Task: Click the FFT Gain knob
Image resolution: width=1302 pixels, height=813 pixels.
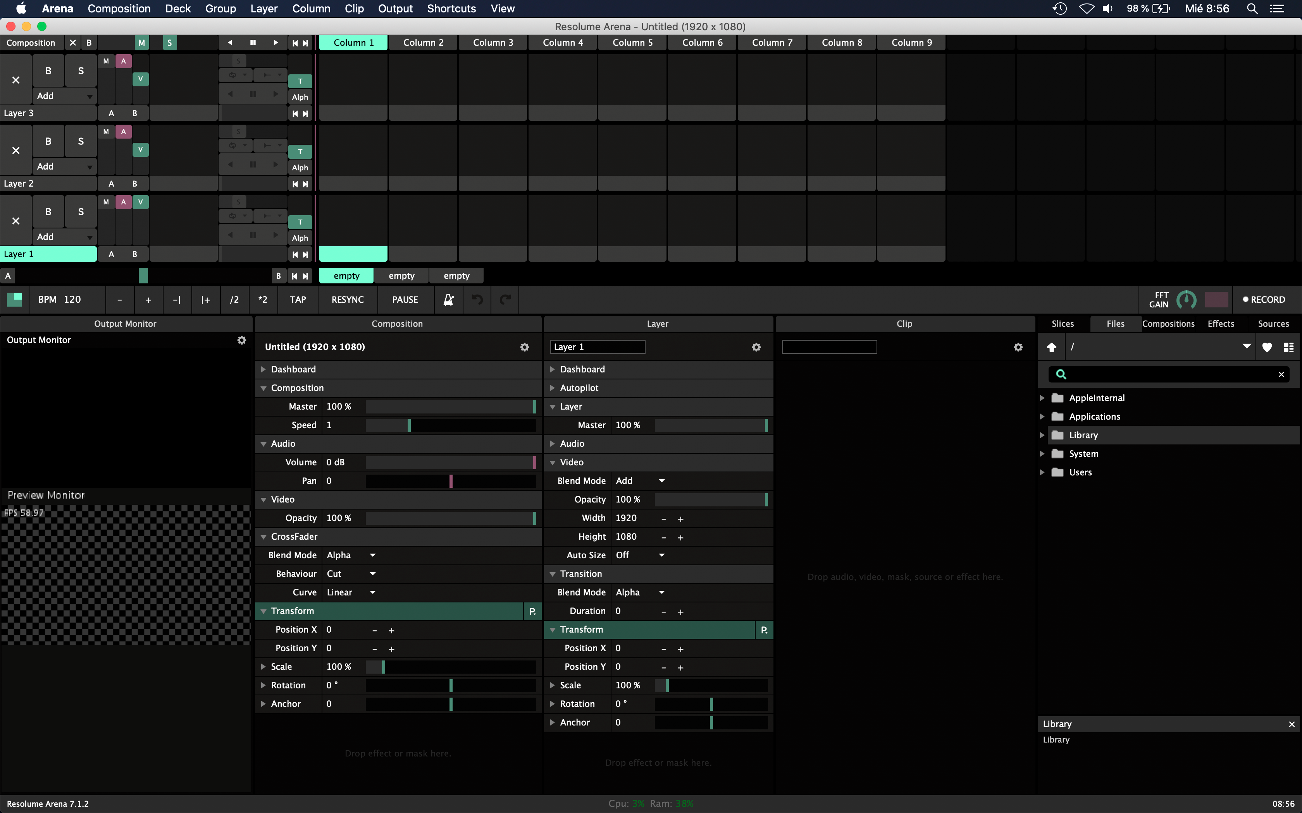Action: (1186, 300)
